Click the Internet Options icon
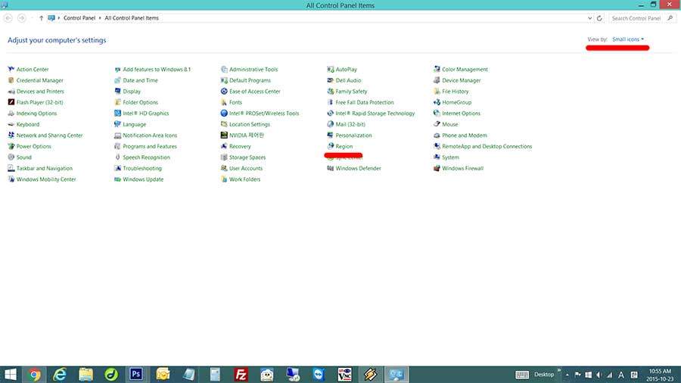Image resolution: width=681 pixels, height=383 pixels. click(437, 113)
